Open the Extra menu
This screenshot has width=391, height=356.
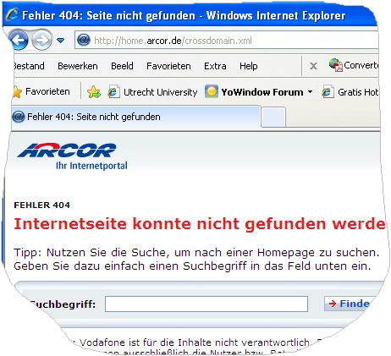215,66
